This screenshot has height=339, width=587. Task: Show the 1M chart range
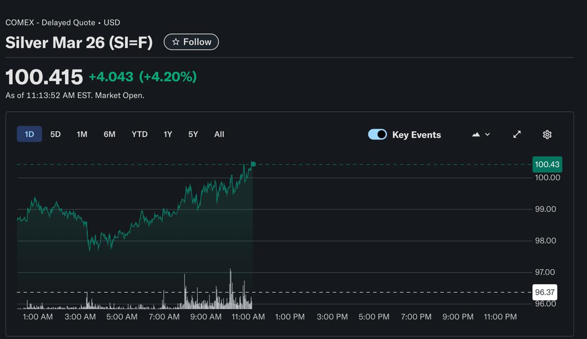pos(82,134)
